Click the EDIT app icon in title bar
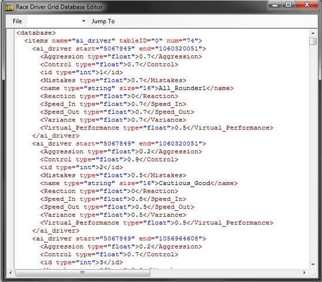 tap(9, 7)
